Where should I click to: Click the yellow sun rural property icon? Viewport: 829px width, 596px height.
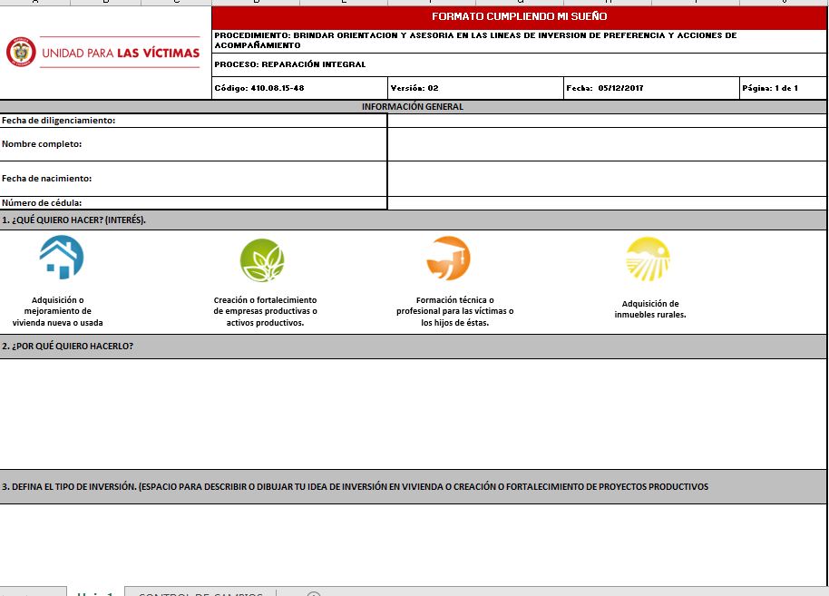[x=648, y=259]
